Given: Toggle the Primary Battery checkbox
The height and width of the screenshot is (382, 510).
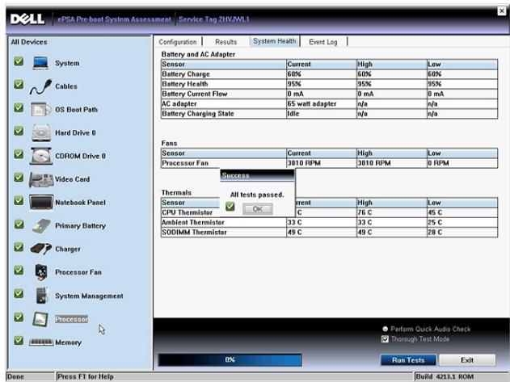Looking at the screenshot, I should [19, 224].
